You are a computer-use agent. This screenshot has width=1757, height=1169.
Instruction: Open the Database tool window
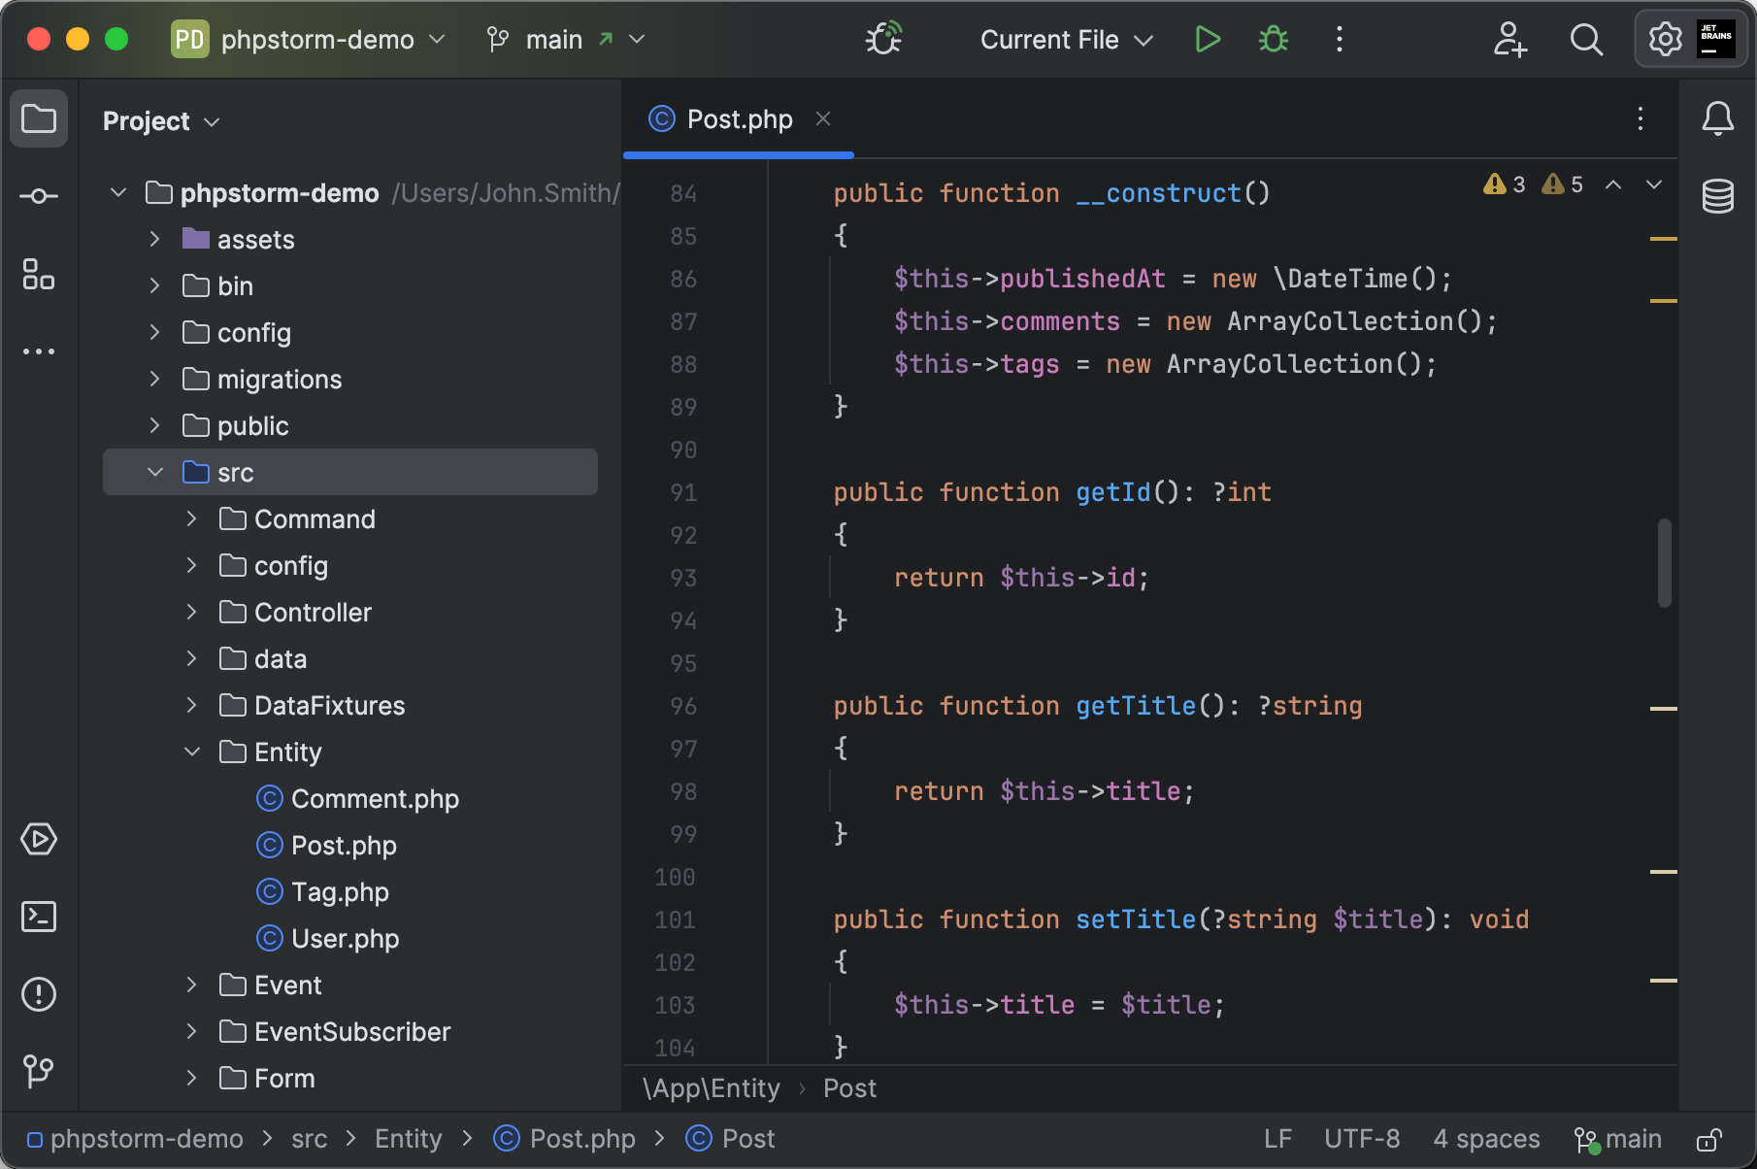click(x=1718, y=195)
